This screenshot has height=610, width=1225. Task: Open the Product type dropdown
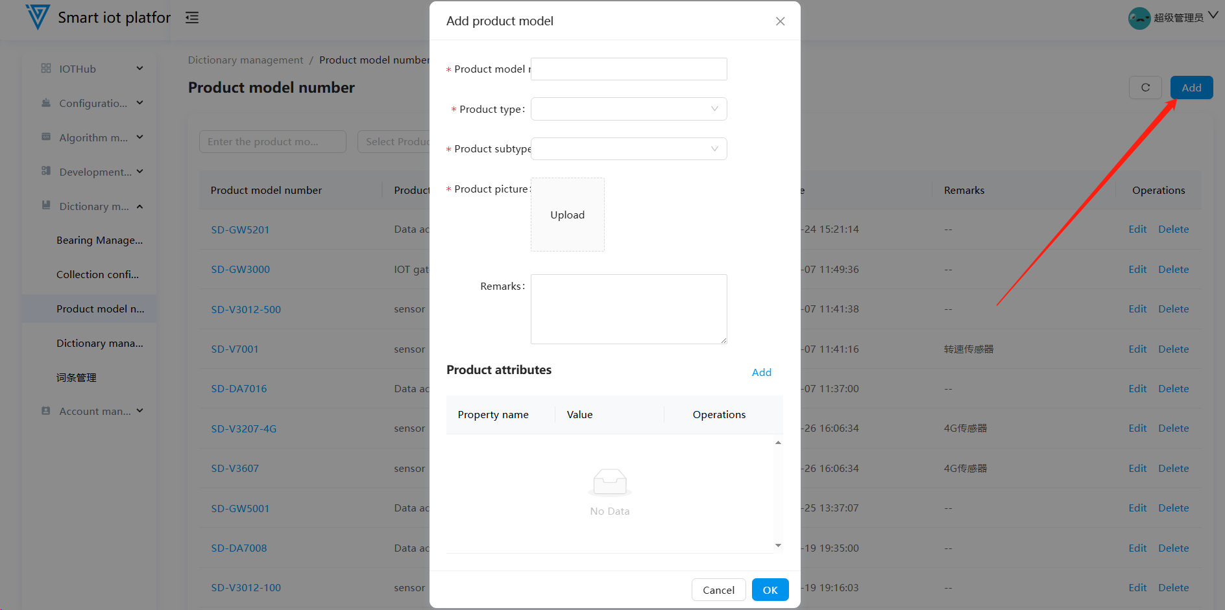(x=628, y=109)
